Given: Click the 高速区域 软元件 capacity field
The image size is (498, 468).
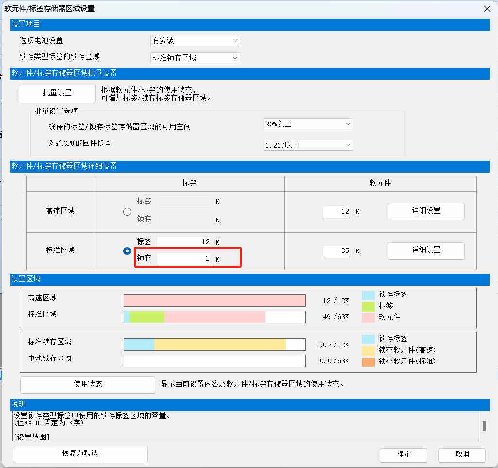Looking at the screenshot, I should (x=337, y=212).
